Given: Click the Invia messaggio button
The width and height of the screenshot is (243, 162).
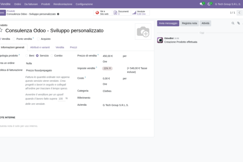Looking at the screenshot, I should point(168,23).
